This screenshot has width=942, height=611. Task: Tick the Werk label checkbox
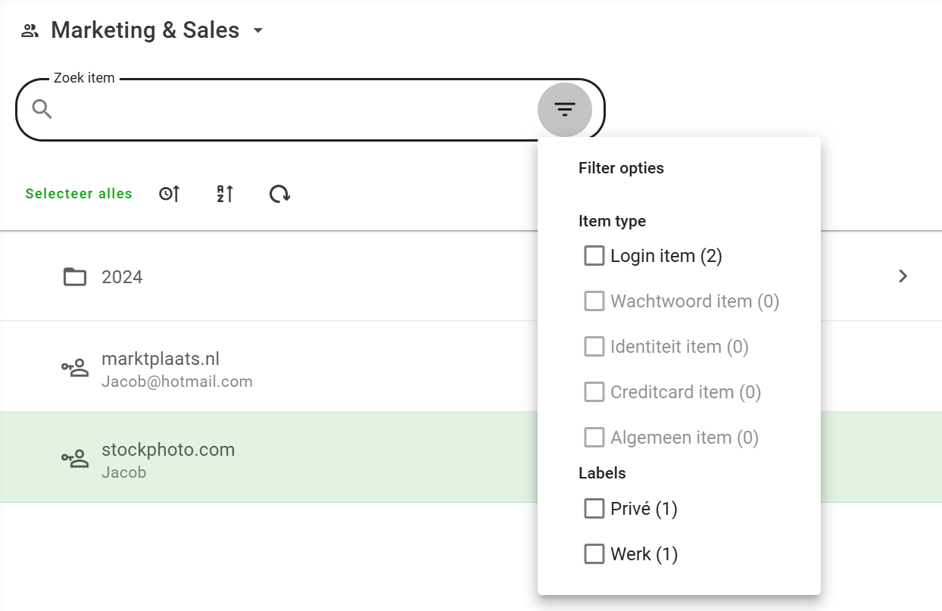[594, 554]
